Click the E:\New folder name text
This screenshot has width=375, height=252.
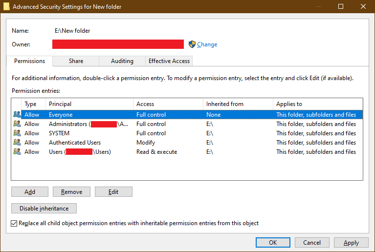72,31
